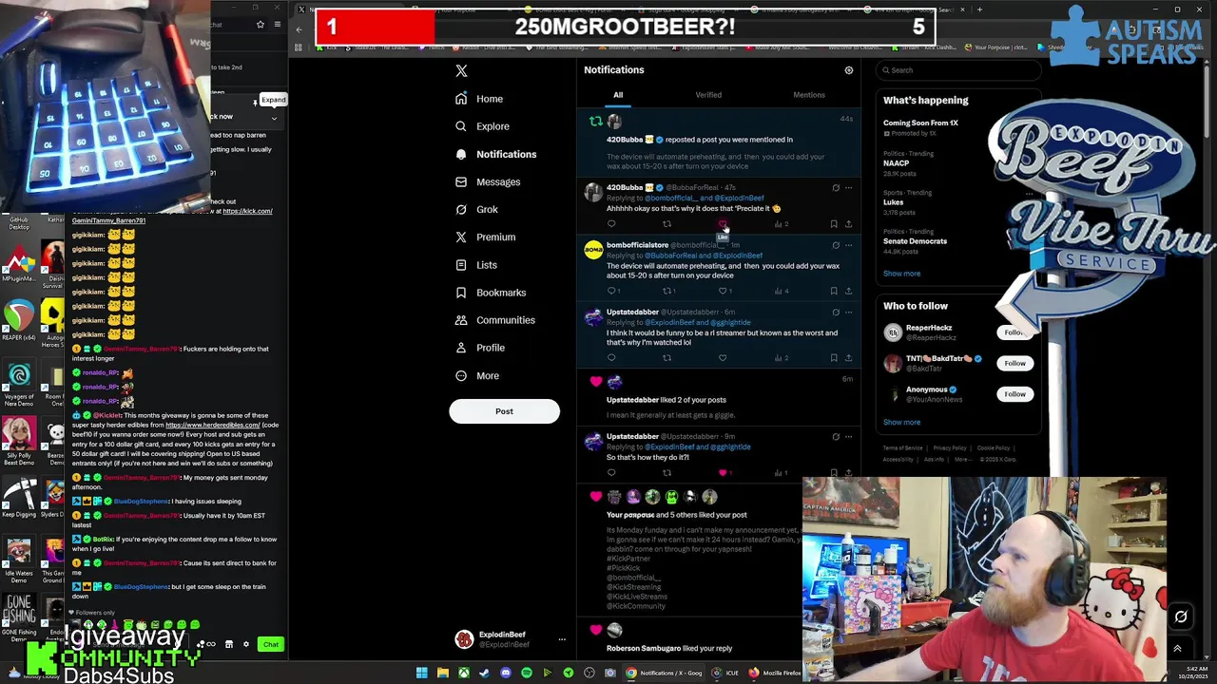This screenshot has width=1217, height=684.
Task: Follow TNT BakdTatr account
Action: tap(1014, 364)
